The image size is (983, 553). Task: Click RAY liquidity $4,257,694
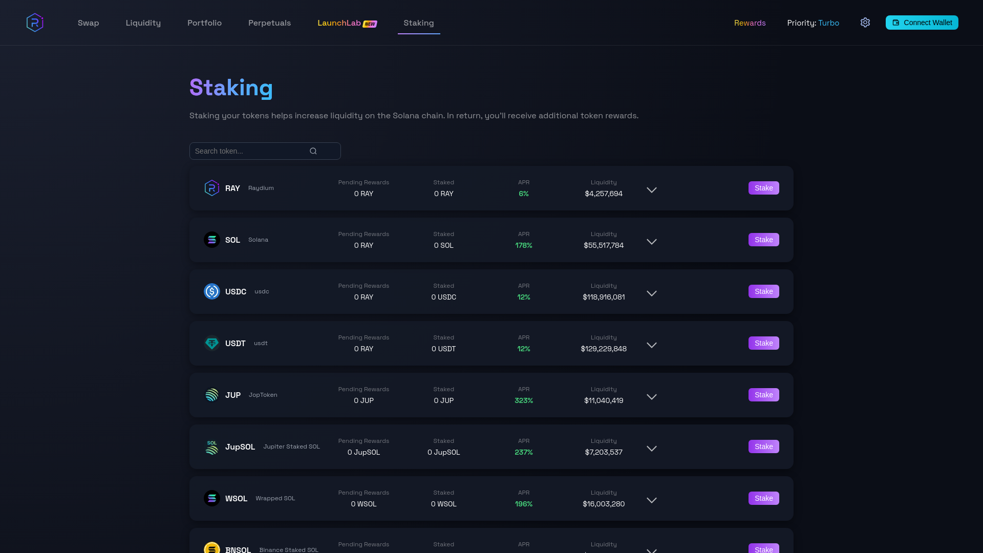click(604, 194)
